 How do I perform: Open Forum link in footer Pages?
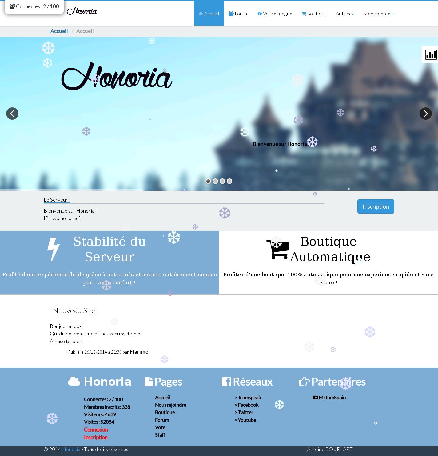point(162,420)
